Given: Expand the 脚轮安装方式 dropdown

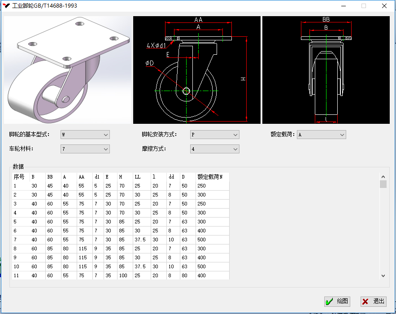Looking at the screenshot, I should [214, 135].
